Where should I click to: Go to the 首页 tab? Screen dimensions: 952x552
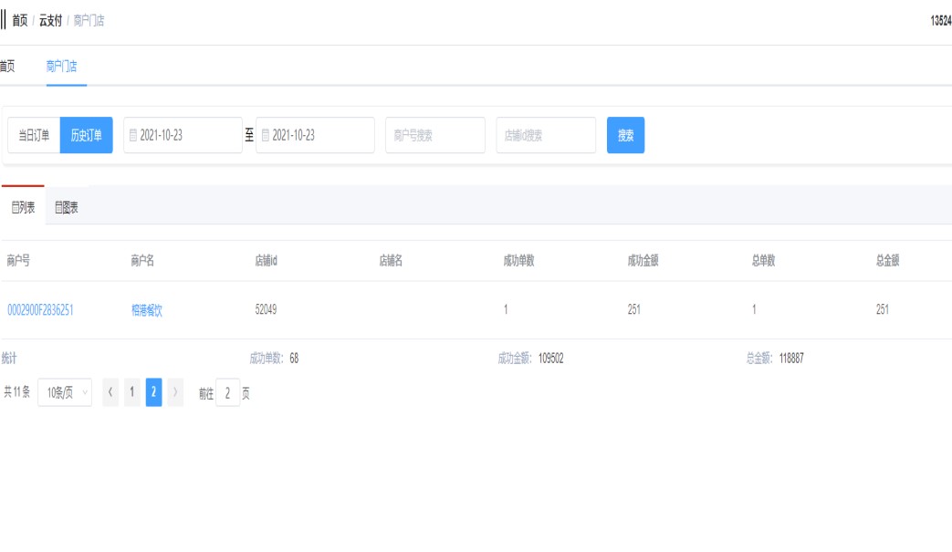click(x=6, y=67)
